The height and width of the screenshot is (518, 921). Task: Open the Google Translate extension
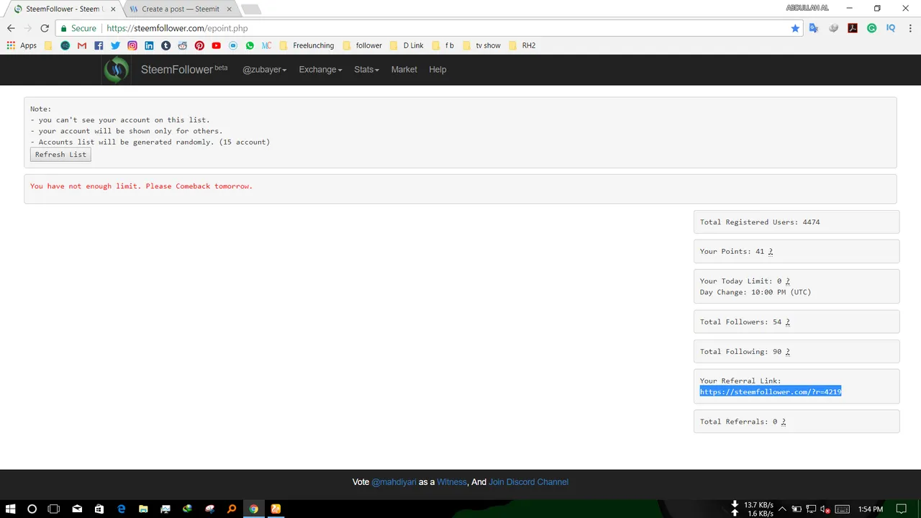814,28
